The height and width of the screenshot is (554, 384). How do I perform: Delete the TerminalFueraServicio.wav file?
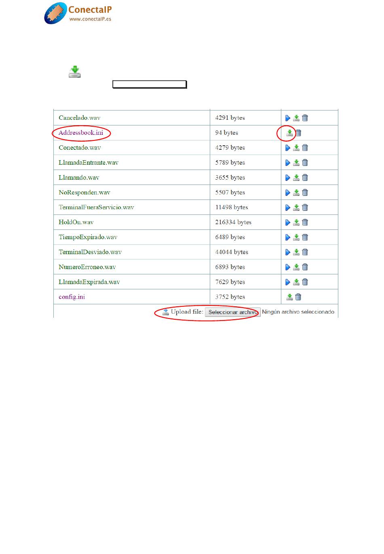coord(305,208)
